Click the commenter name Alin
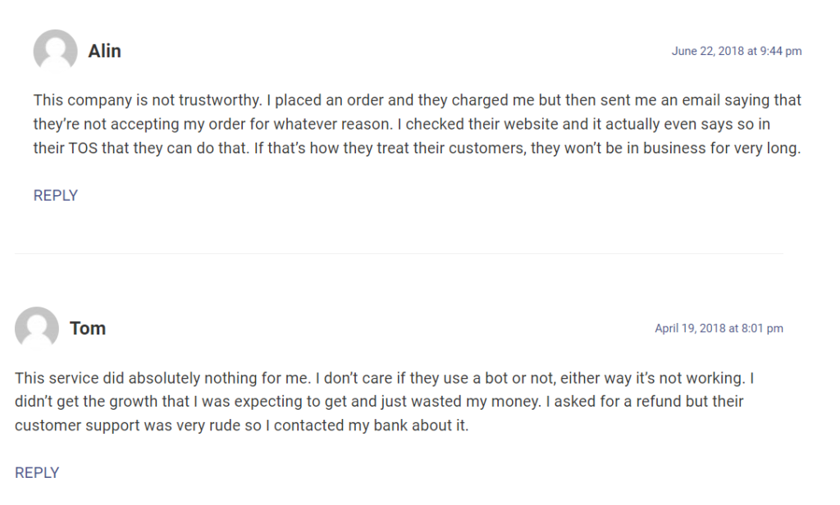This screenshot has height=505, width=840. [104, 51]
